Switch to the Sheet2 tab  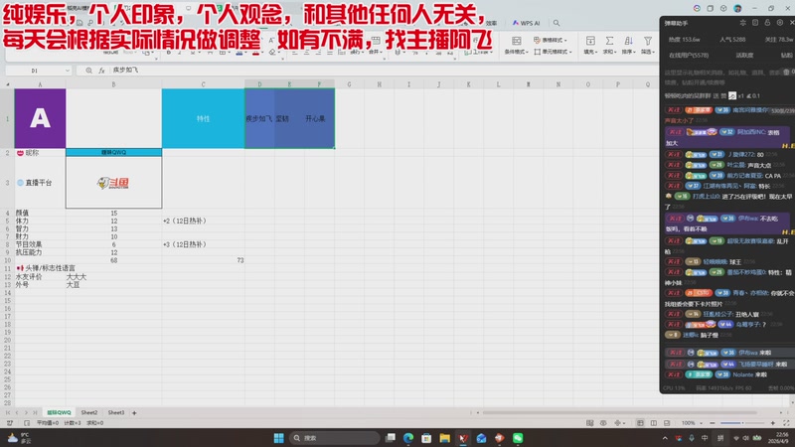(x=89, y=412)
